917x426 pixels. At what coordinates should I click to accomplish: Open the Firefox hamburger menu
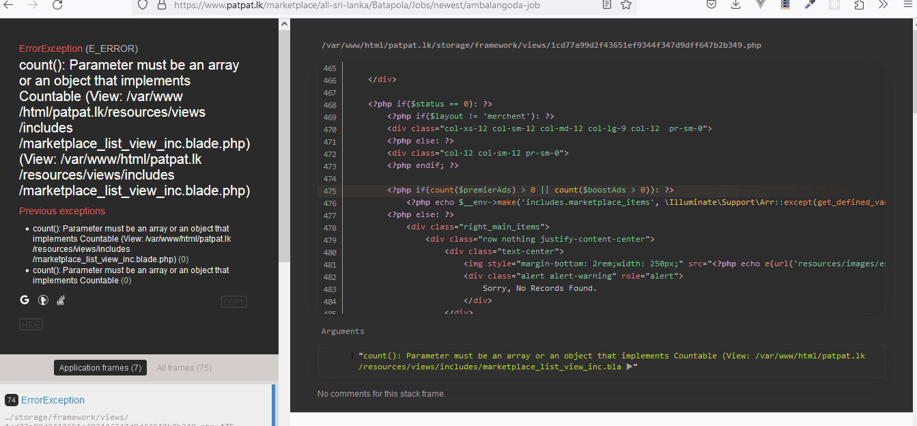[x=907, y=5]
